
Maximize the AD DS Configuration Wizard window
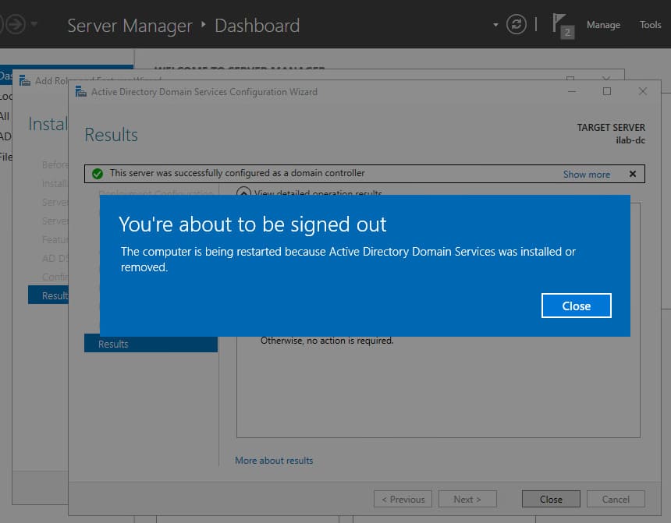point(607,91)
